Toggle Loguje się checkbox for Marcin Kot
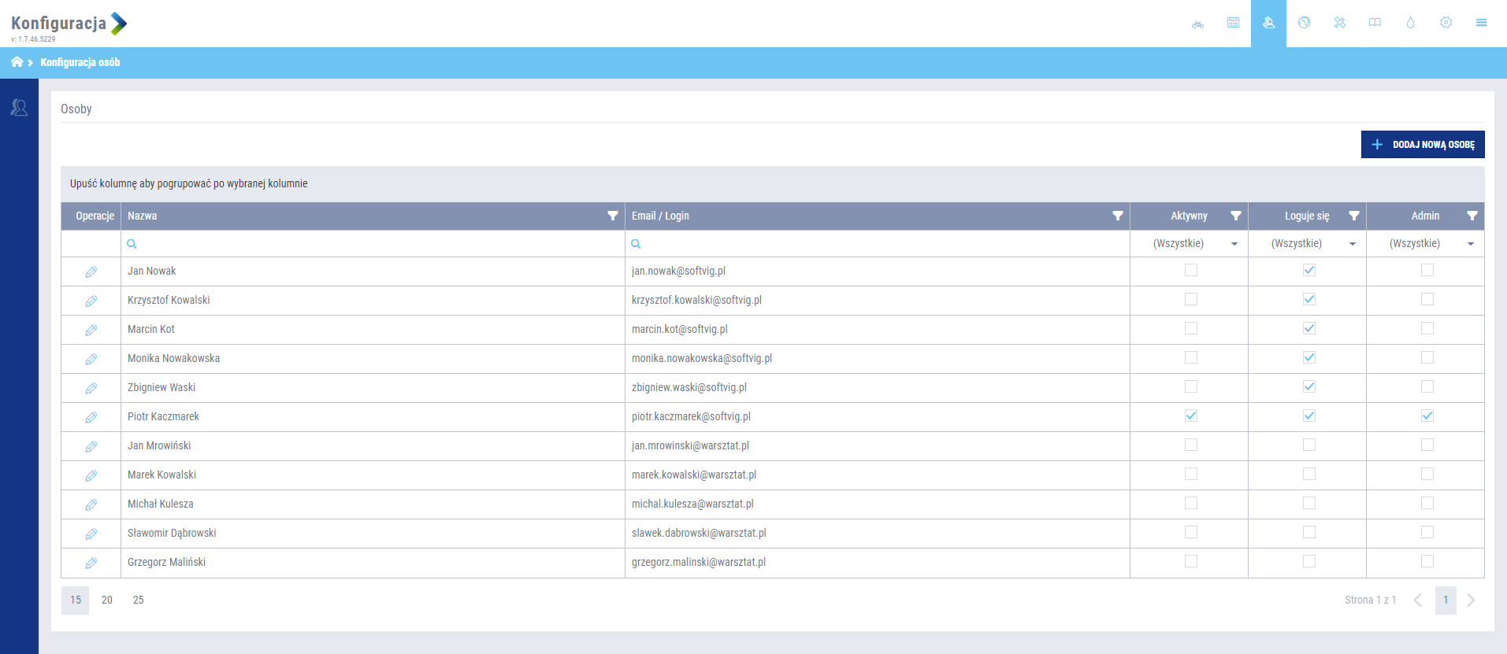The image size is (1507, 654). [x=1308, y=328]
